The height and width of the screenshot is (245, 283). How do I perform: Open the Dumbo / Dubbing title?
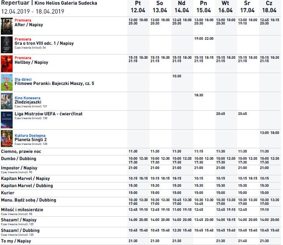[19, 159]
